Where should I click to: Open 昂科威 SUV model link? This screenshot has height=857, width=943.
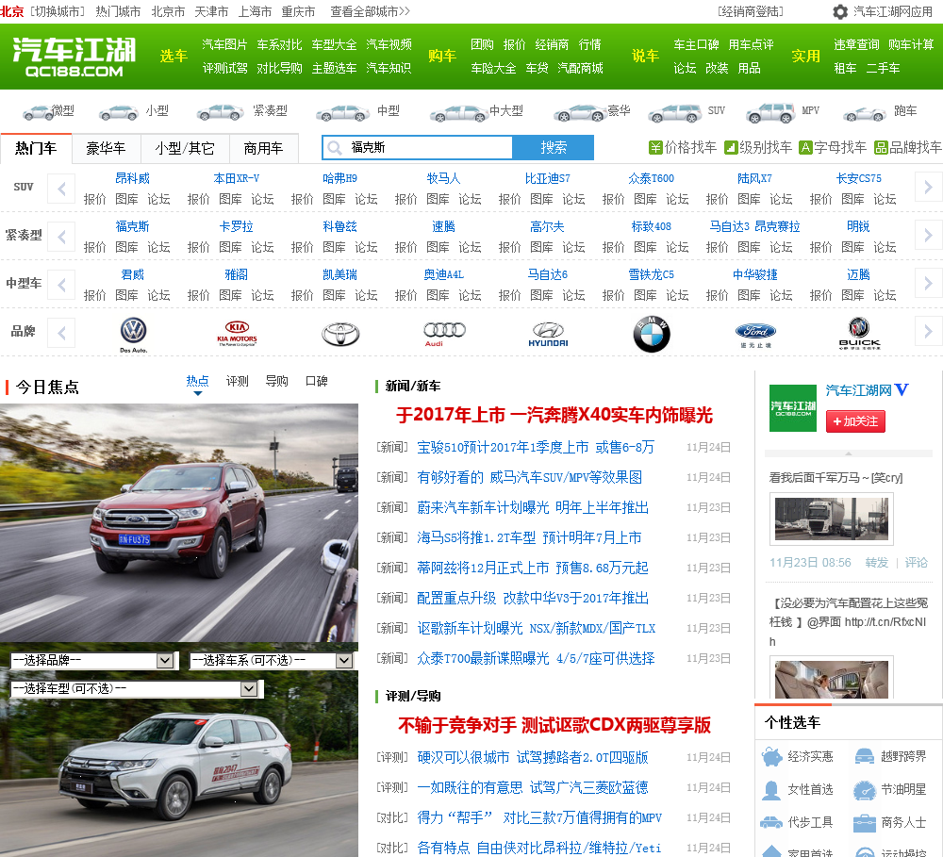(x=132, y=178)
